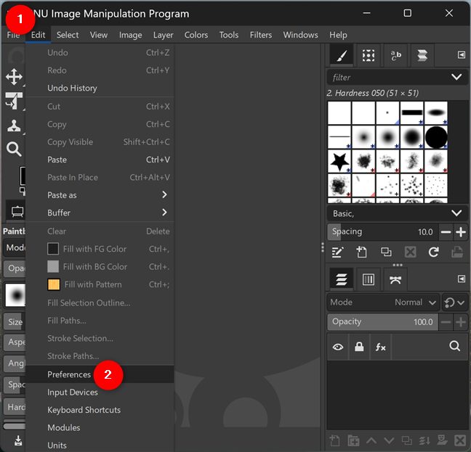The height and width of the screenshot is (452, 471).
Task: Select the horizontal black bar brush
Action: (x=412, y=113)
